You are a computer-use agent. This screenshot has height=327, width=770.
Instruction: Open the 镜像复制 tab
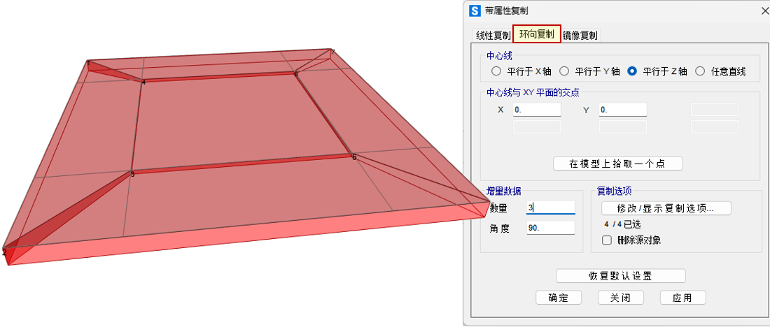(580, 35)
